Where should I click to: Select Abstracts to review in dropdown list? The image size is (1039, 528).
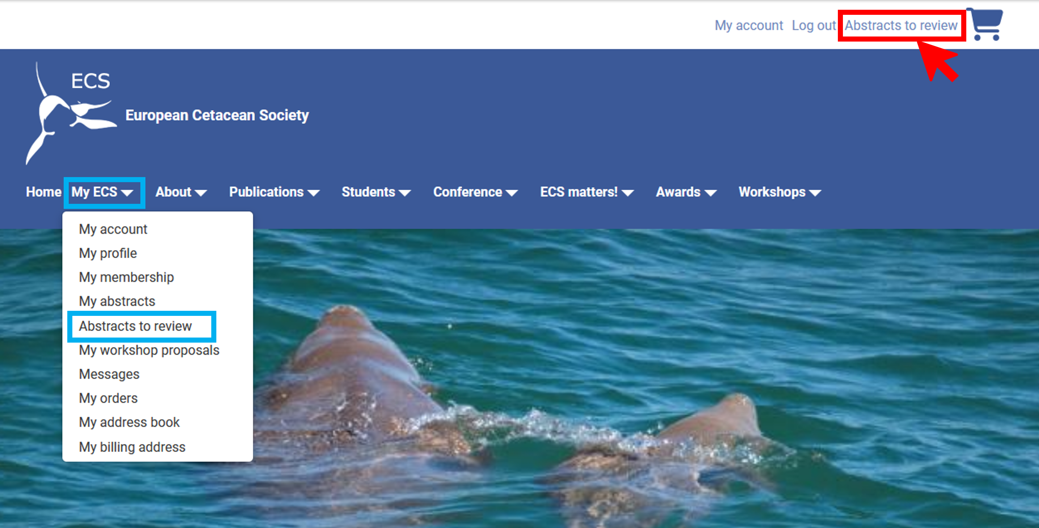click(136, 326)
